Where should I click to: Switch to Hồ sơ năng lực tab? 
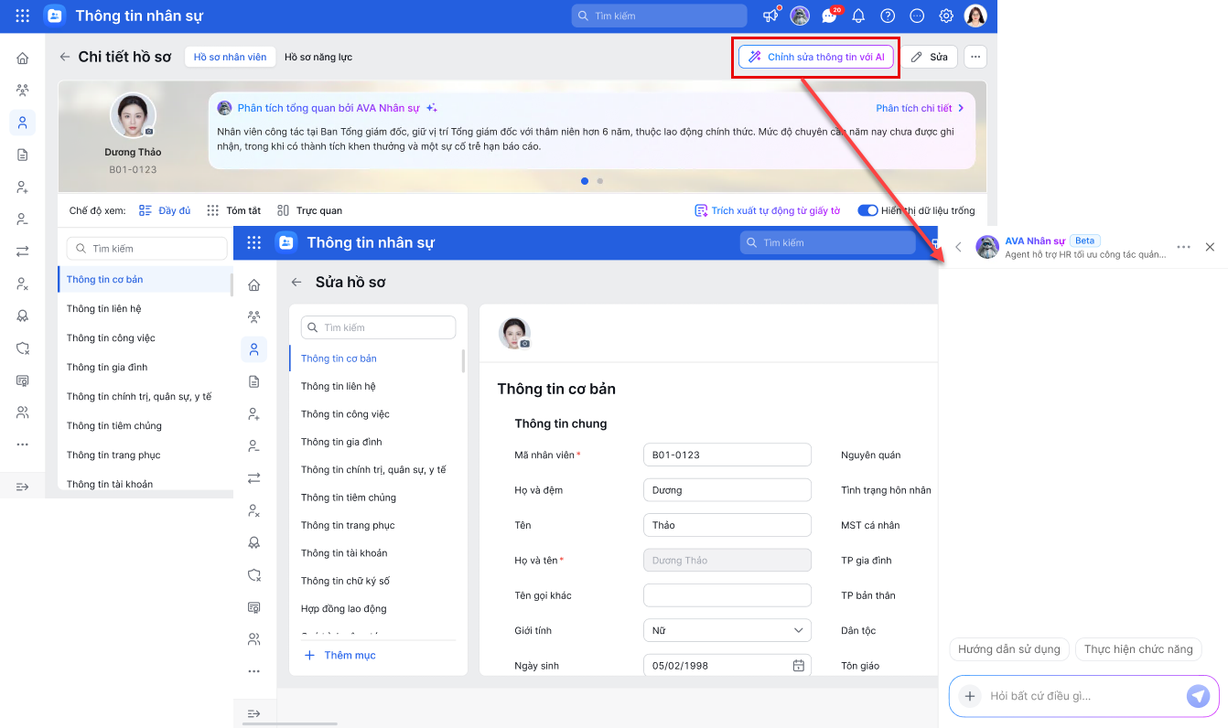(318, 57)
